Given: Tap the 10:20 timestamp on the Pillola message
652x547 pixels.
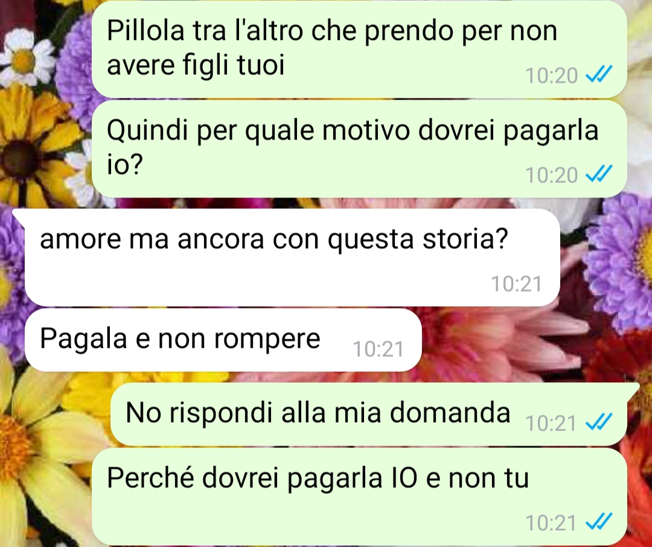Looking at the screenshot, I should [x=551, y=75].
